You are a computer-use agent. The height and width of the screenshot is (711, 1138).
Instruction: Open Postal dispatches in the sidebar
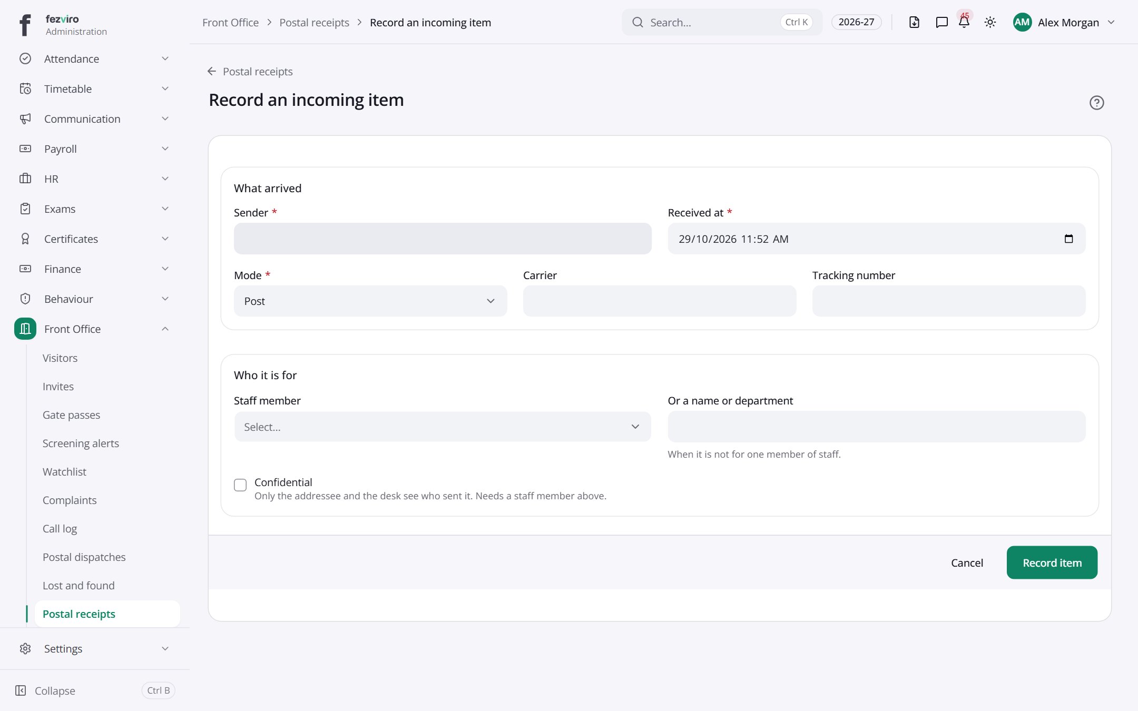[84, 557]
